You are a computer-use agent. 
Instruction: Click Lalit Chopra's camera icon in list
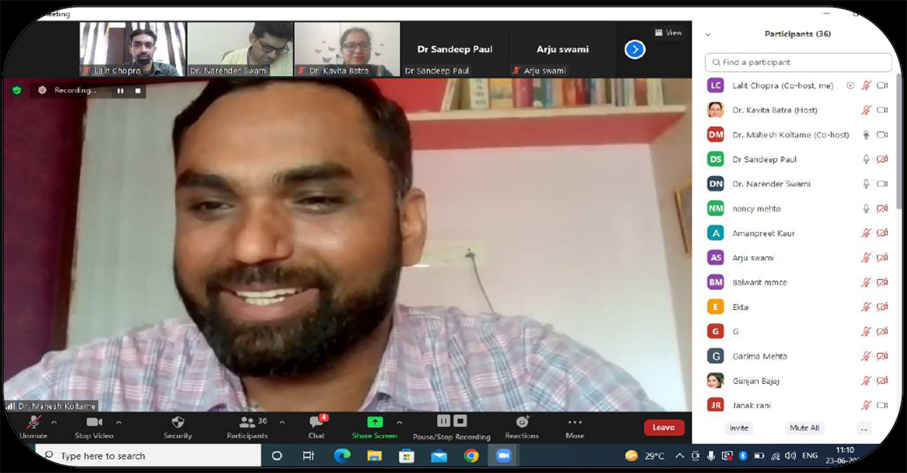coord(882,86)
